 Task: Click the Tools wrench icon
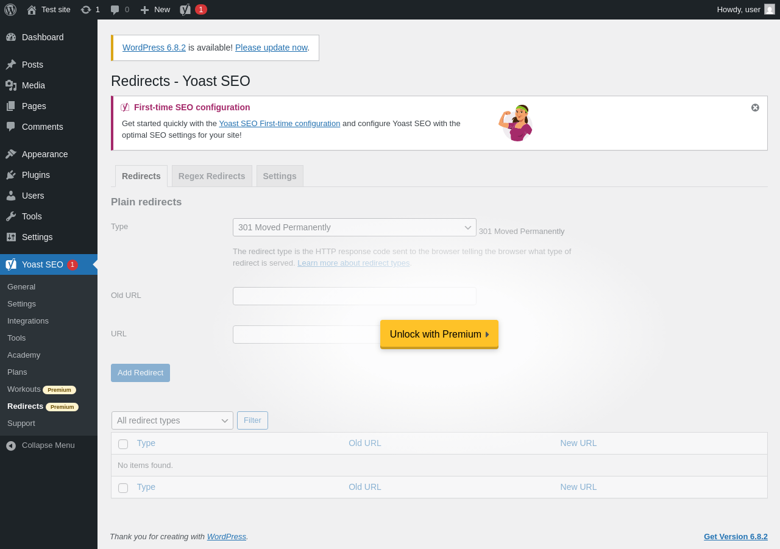click(11, 216)
